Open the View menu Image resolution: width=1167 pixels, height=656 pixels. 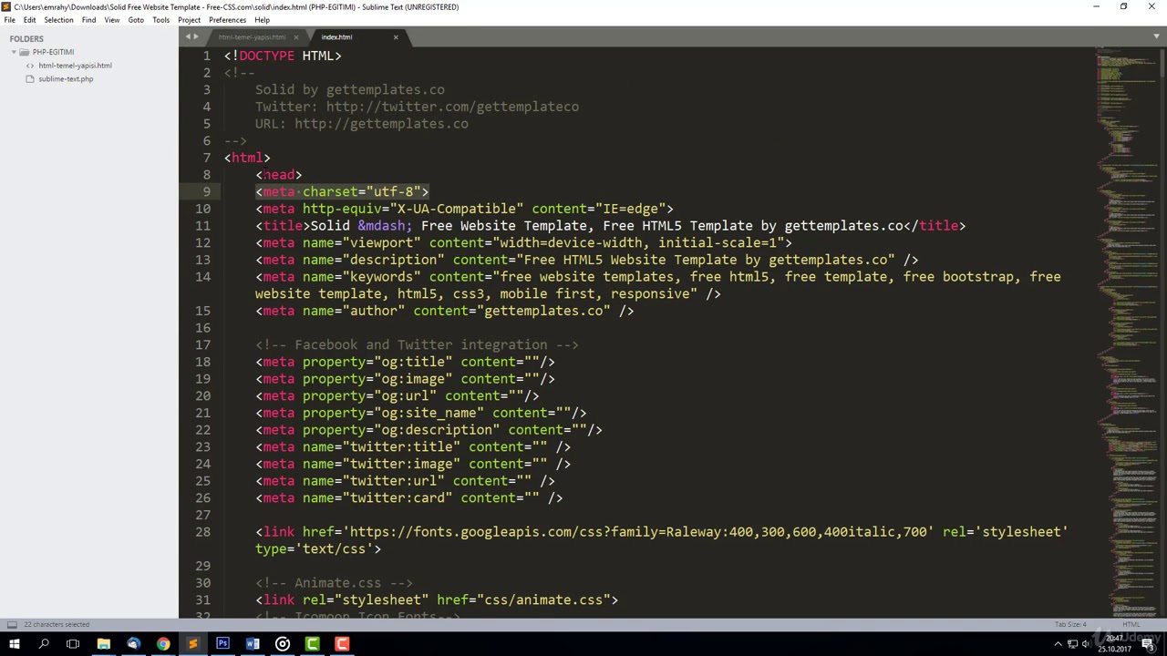[112, 20]
